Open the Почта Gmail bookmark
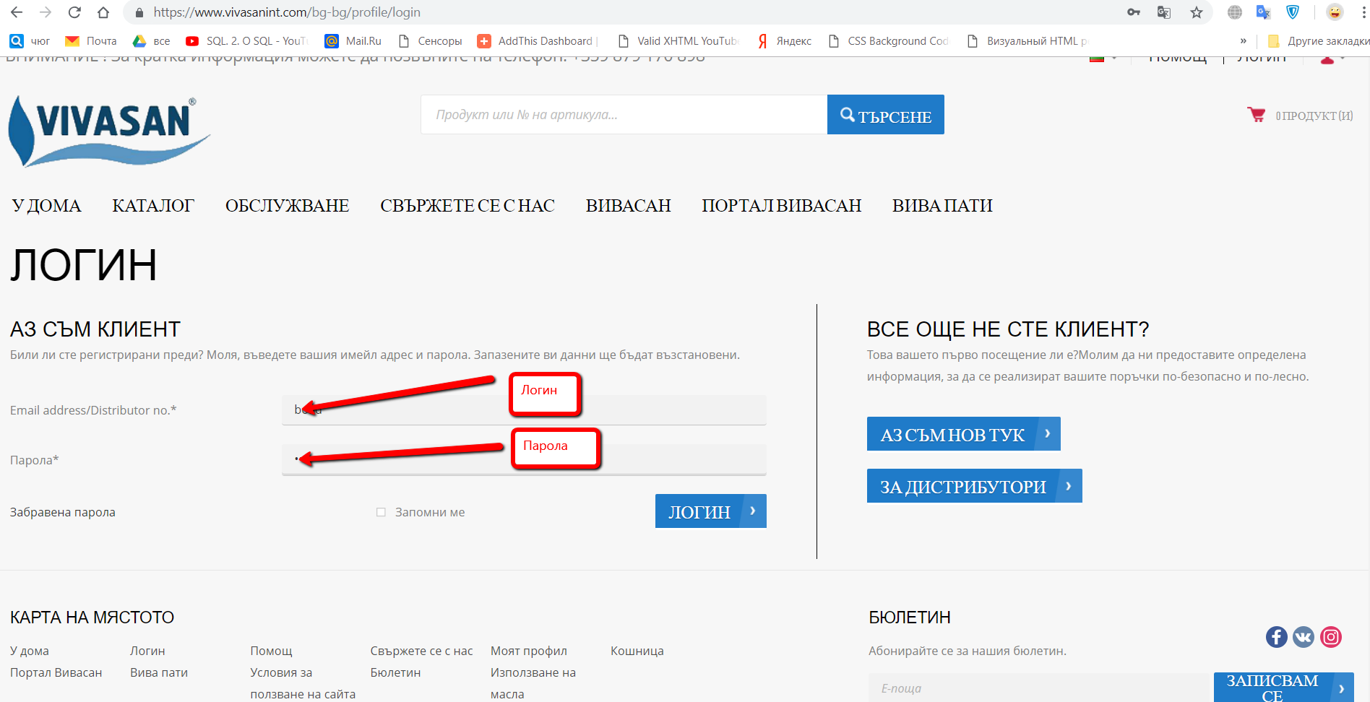1370x702 pixels. pos(91,41)
